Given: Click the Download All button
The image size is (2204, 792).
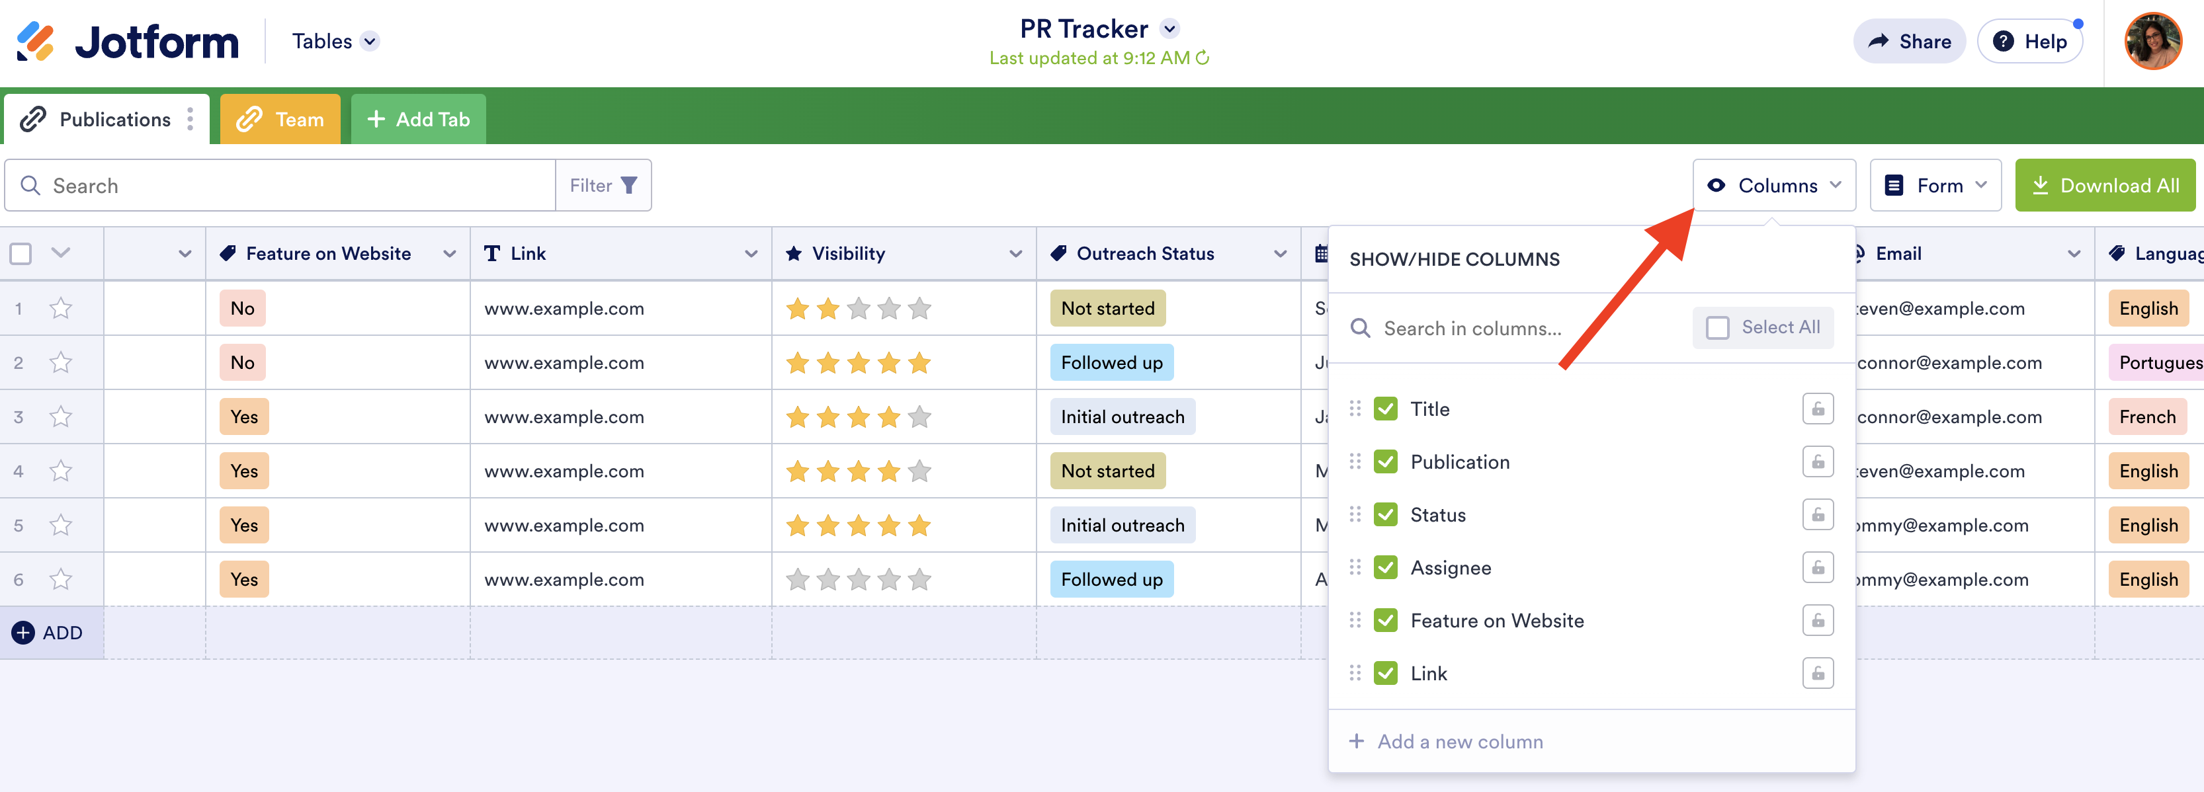Looking at the screenshot, I should [x=2105, y=184].
